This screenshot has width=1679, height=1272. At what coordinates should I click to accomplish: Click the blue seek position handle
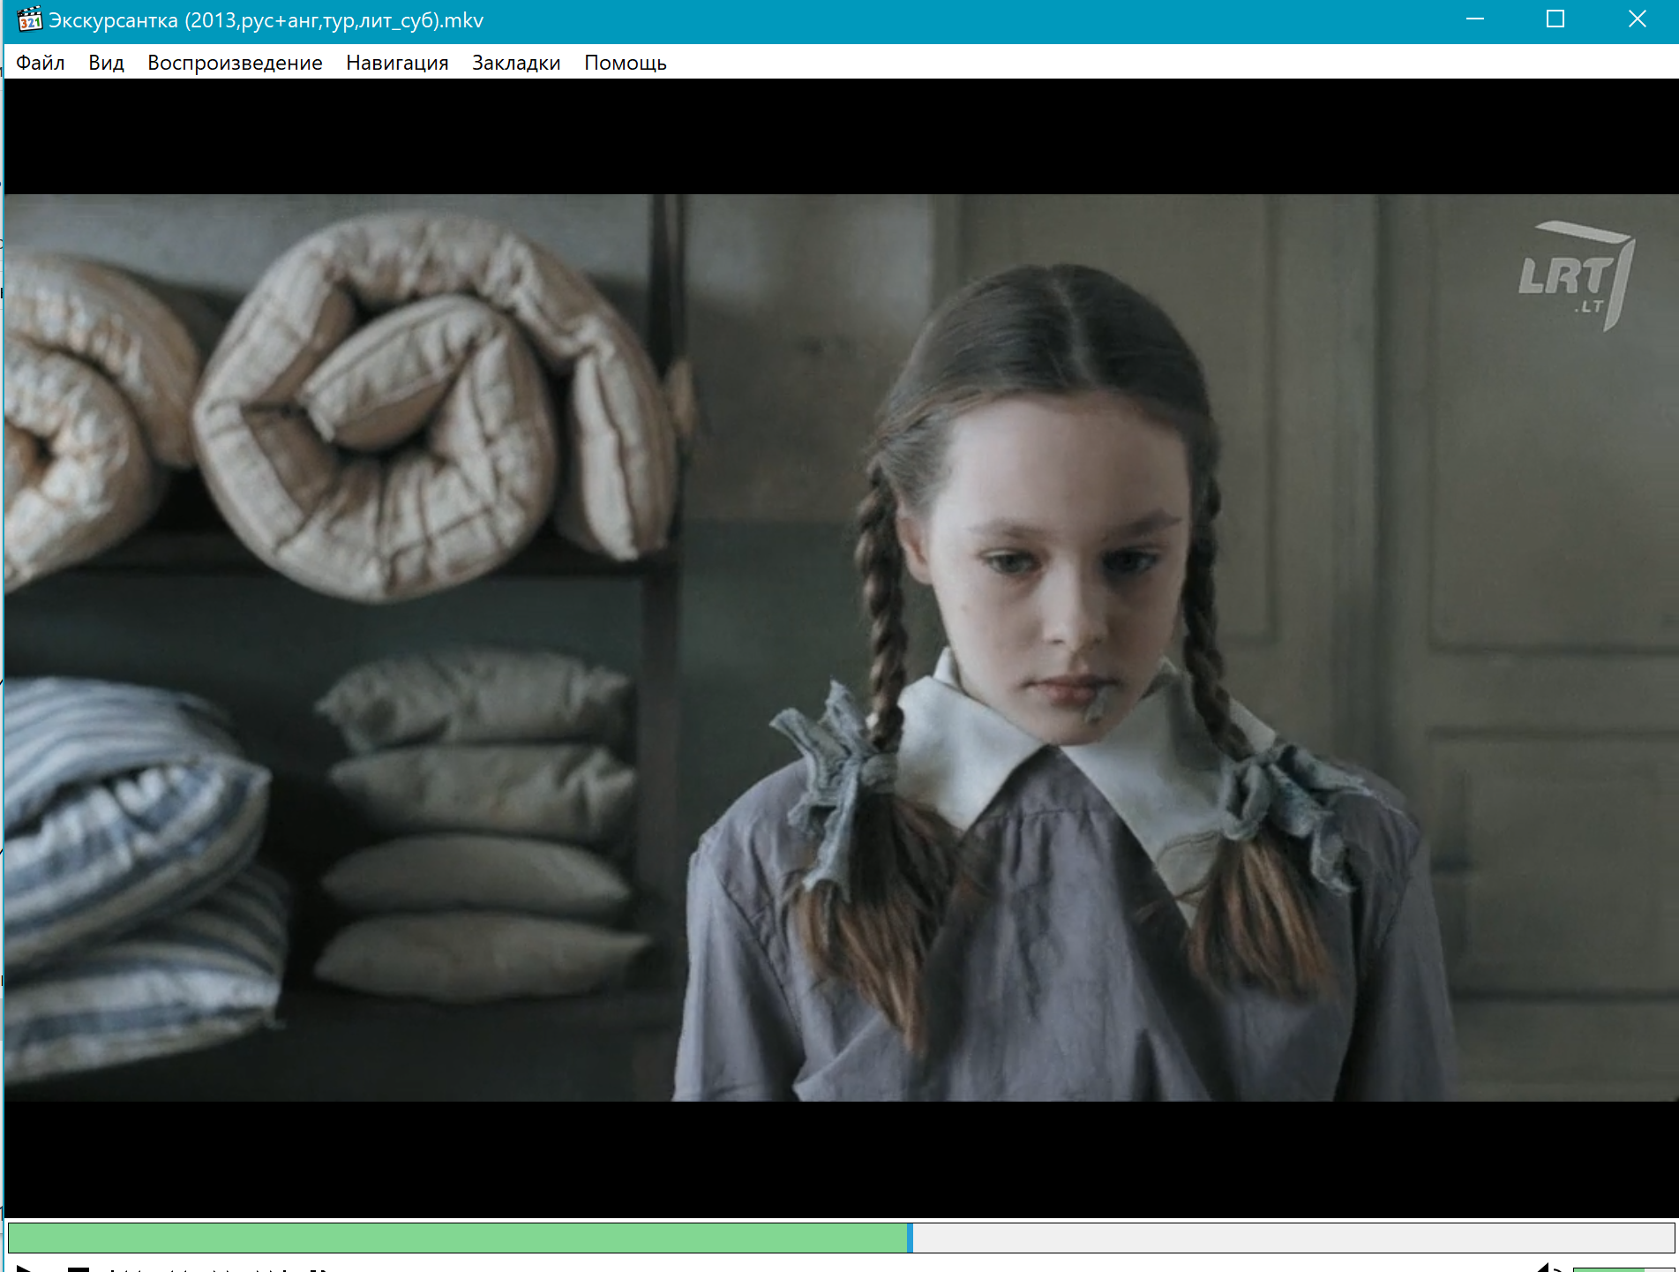coord(910,1238)
